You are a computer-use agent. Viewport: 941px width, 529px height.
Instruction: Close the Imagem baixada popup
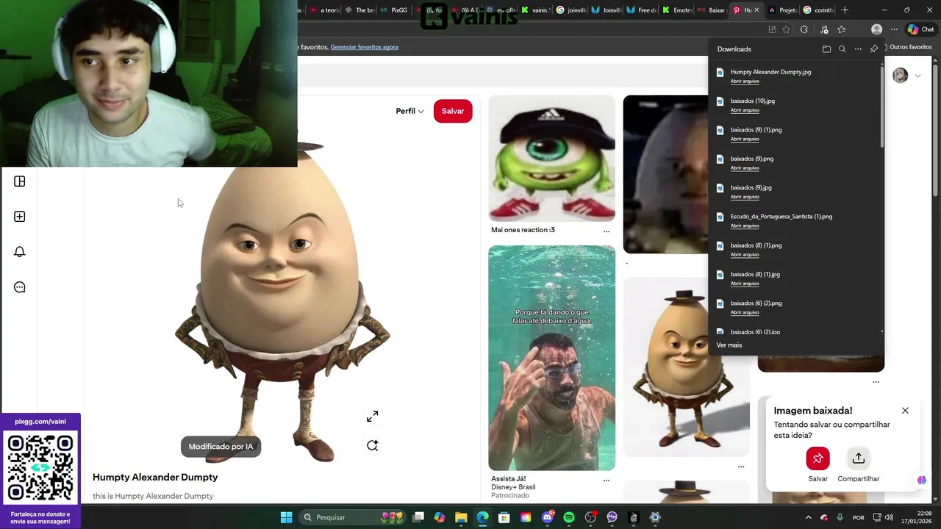905,411
